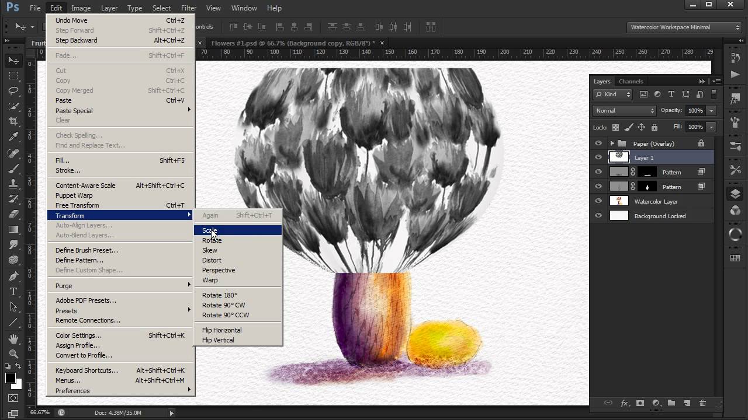
Task: Hide the Background Locked layer
Action: point(598,216)
